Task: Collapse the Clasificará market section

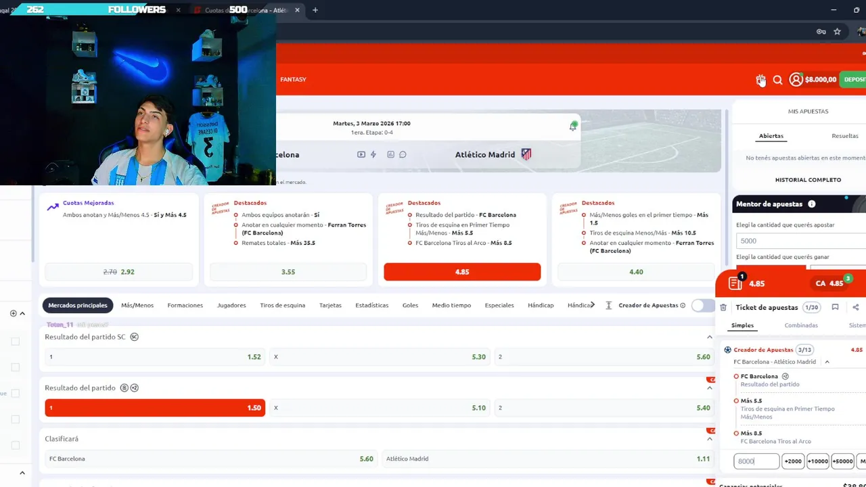Action: tap(710, 439)
